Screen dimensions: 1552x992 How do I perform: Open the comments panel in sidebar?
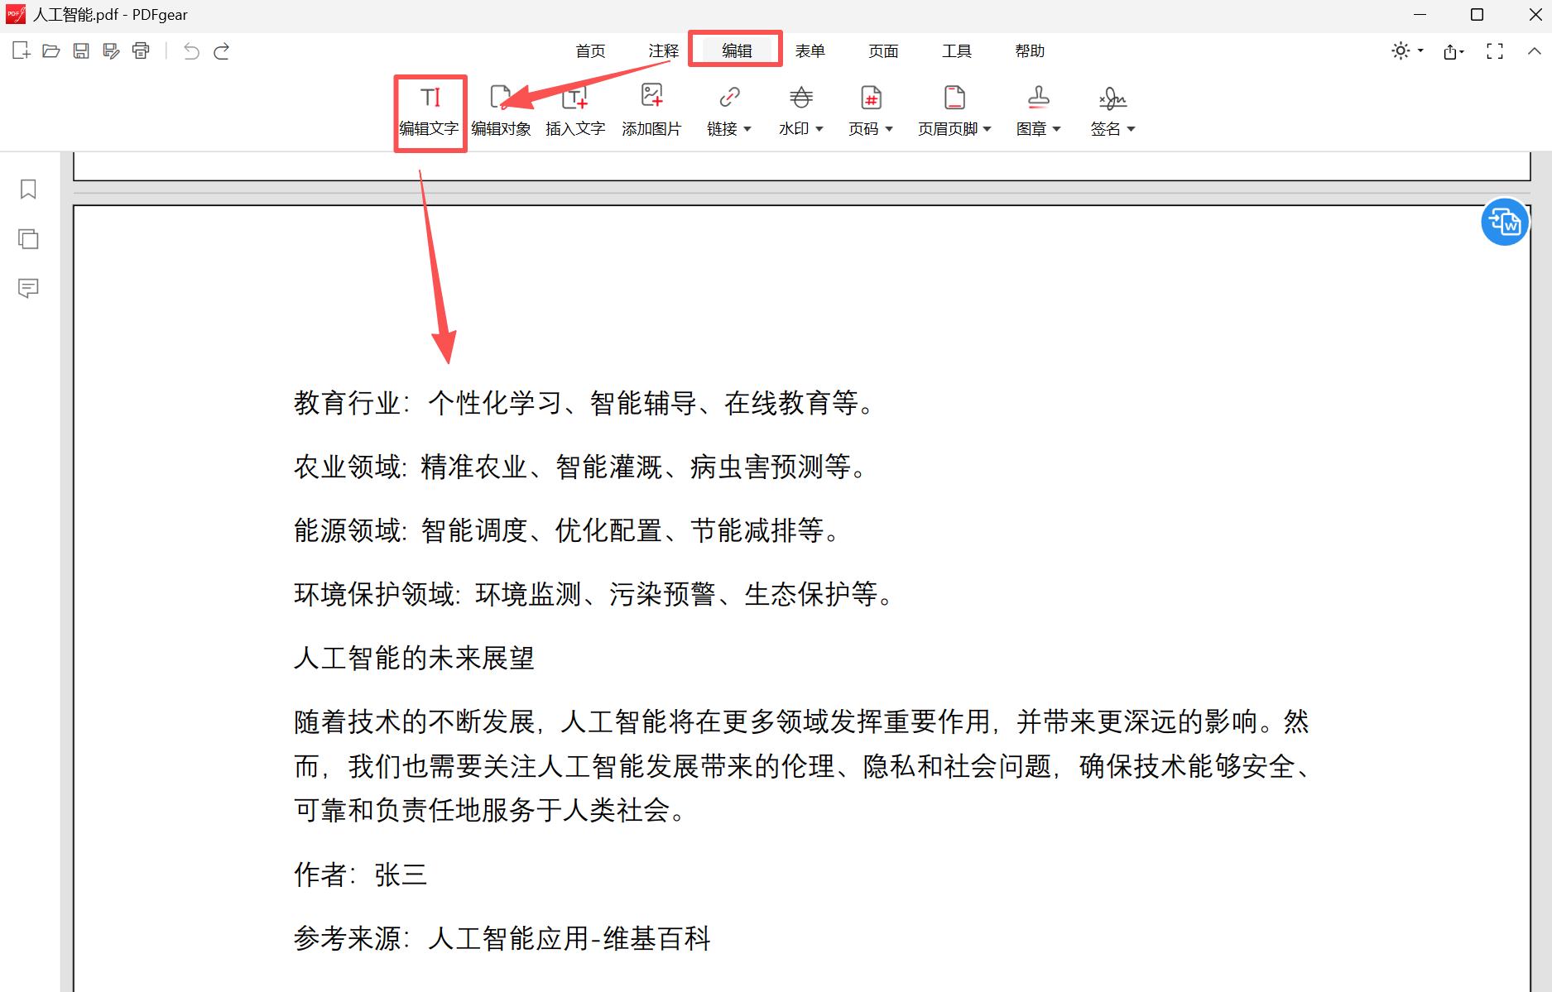coord(28,289)
